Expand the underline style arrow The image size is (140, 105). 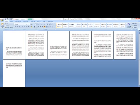tap(21, 27)
